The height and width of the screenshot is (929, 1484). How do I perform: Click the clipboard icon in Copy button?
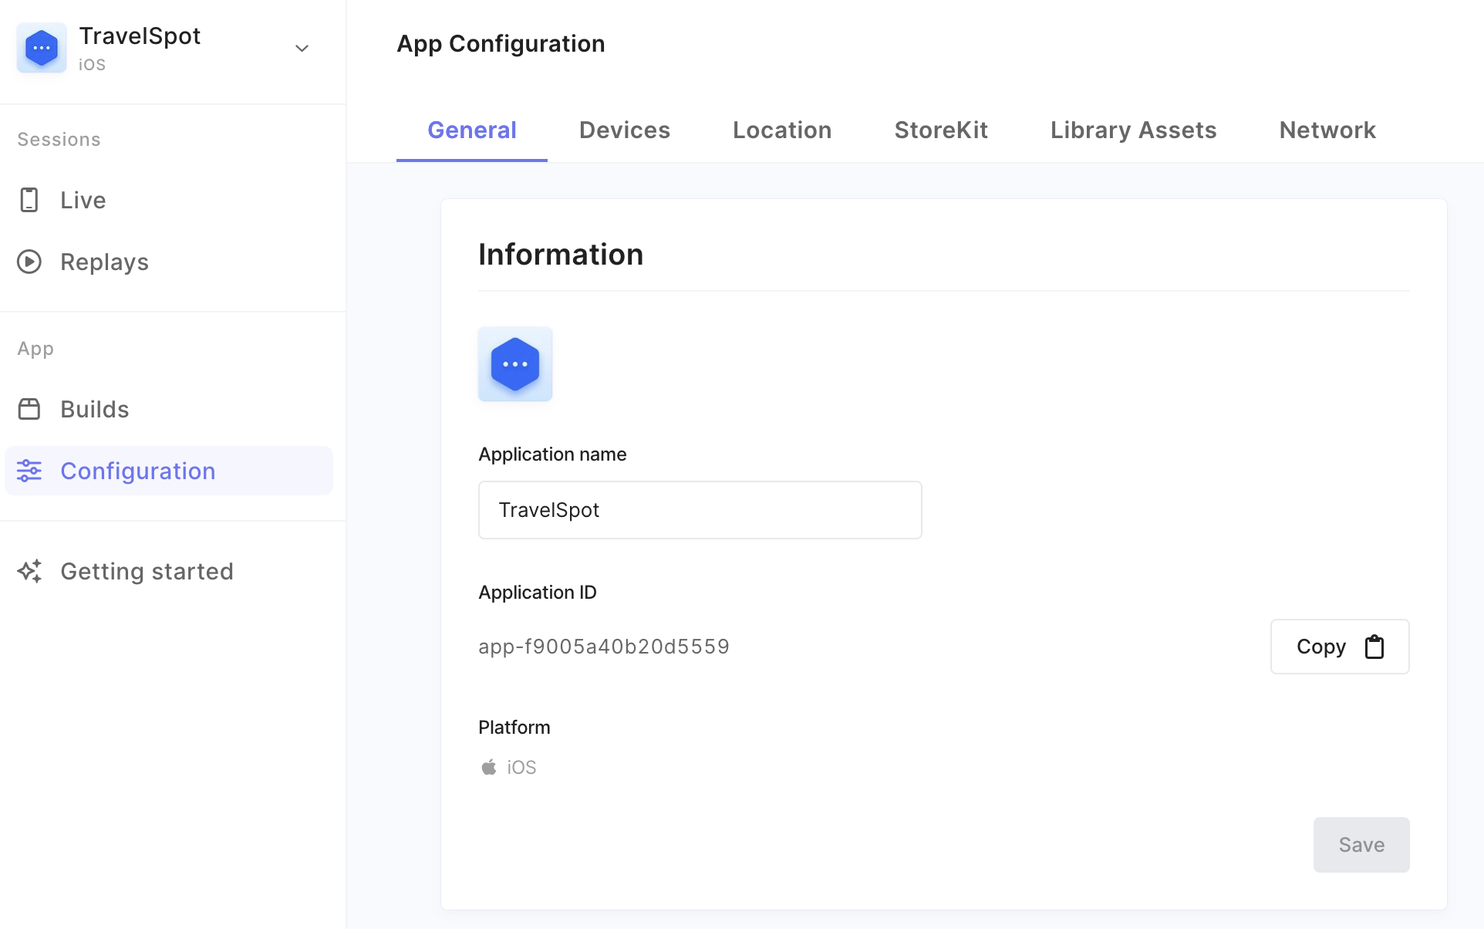coord(1374,647)
